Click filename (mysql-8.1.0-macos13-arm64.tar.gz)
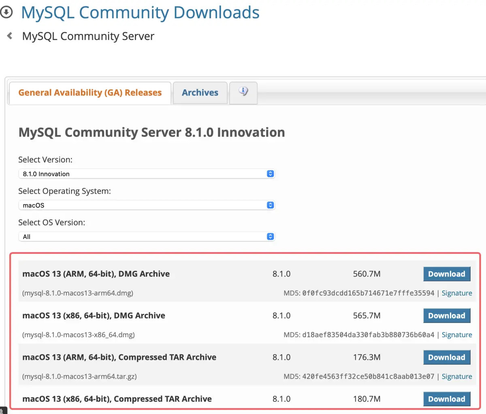Screen dimensions: 486x414 79,376
